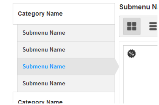The height and width of the screenshot is (105, 159).
Task: Open the fourth Submenu Name item
Action: 66,83
